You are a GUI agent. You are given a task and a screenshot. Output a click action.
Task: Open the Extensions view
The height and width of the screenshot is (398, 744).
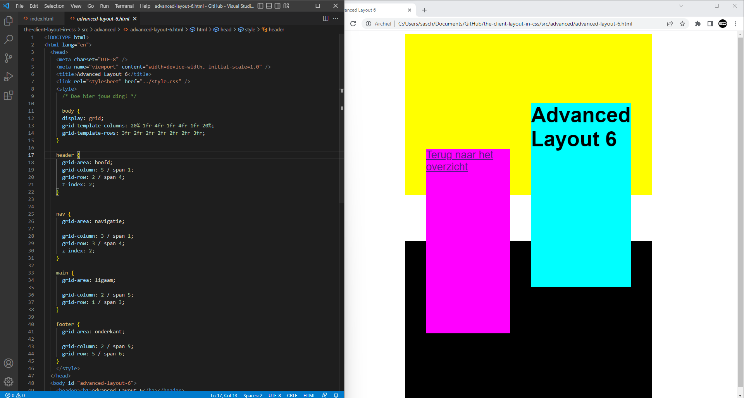[x=9, y=95]
